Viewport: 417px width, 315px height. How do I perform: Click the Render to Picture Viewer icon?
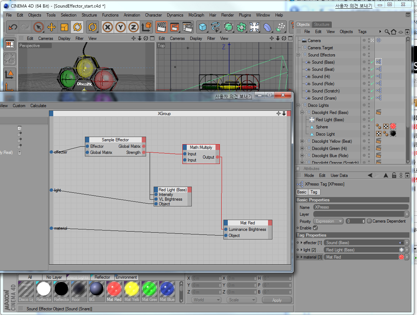[x=174, y=27]
